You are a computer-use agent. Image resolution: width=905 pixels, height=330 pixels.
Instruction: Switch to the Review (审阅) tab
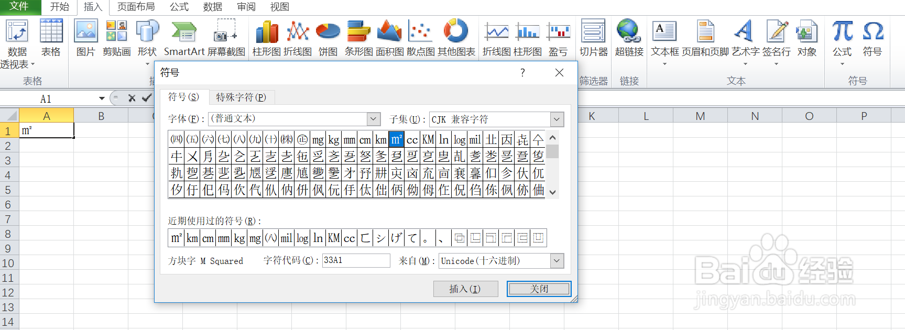click(x=246, y=7)
